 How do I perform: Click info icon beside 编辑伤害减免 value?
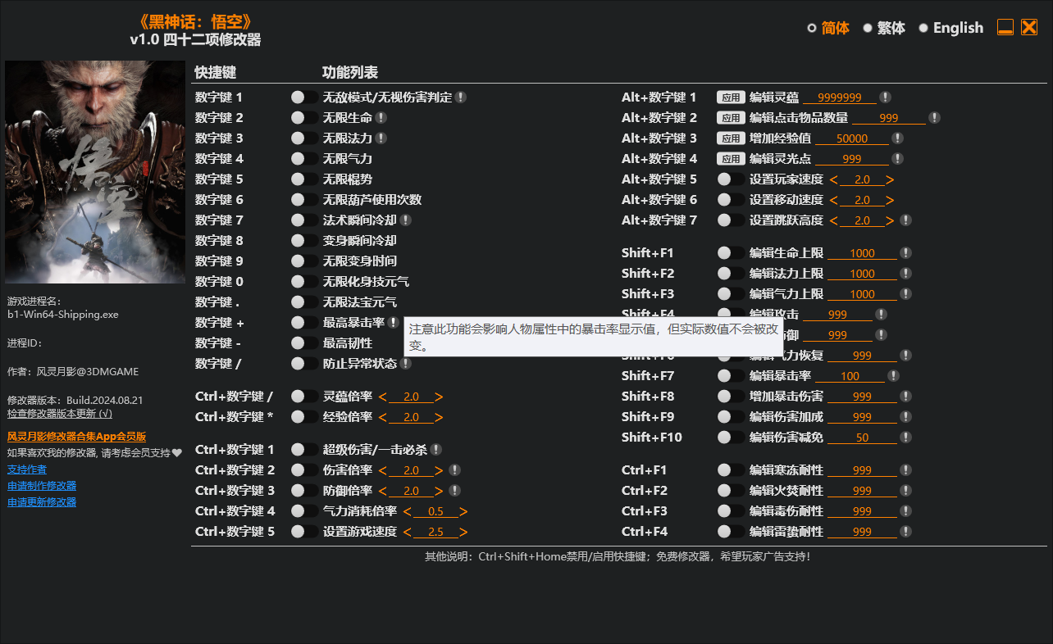click(x=905, y=438)
